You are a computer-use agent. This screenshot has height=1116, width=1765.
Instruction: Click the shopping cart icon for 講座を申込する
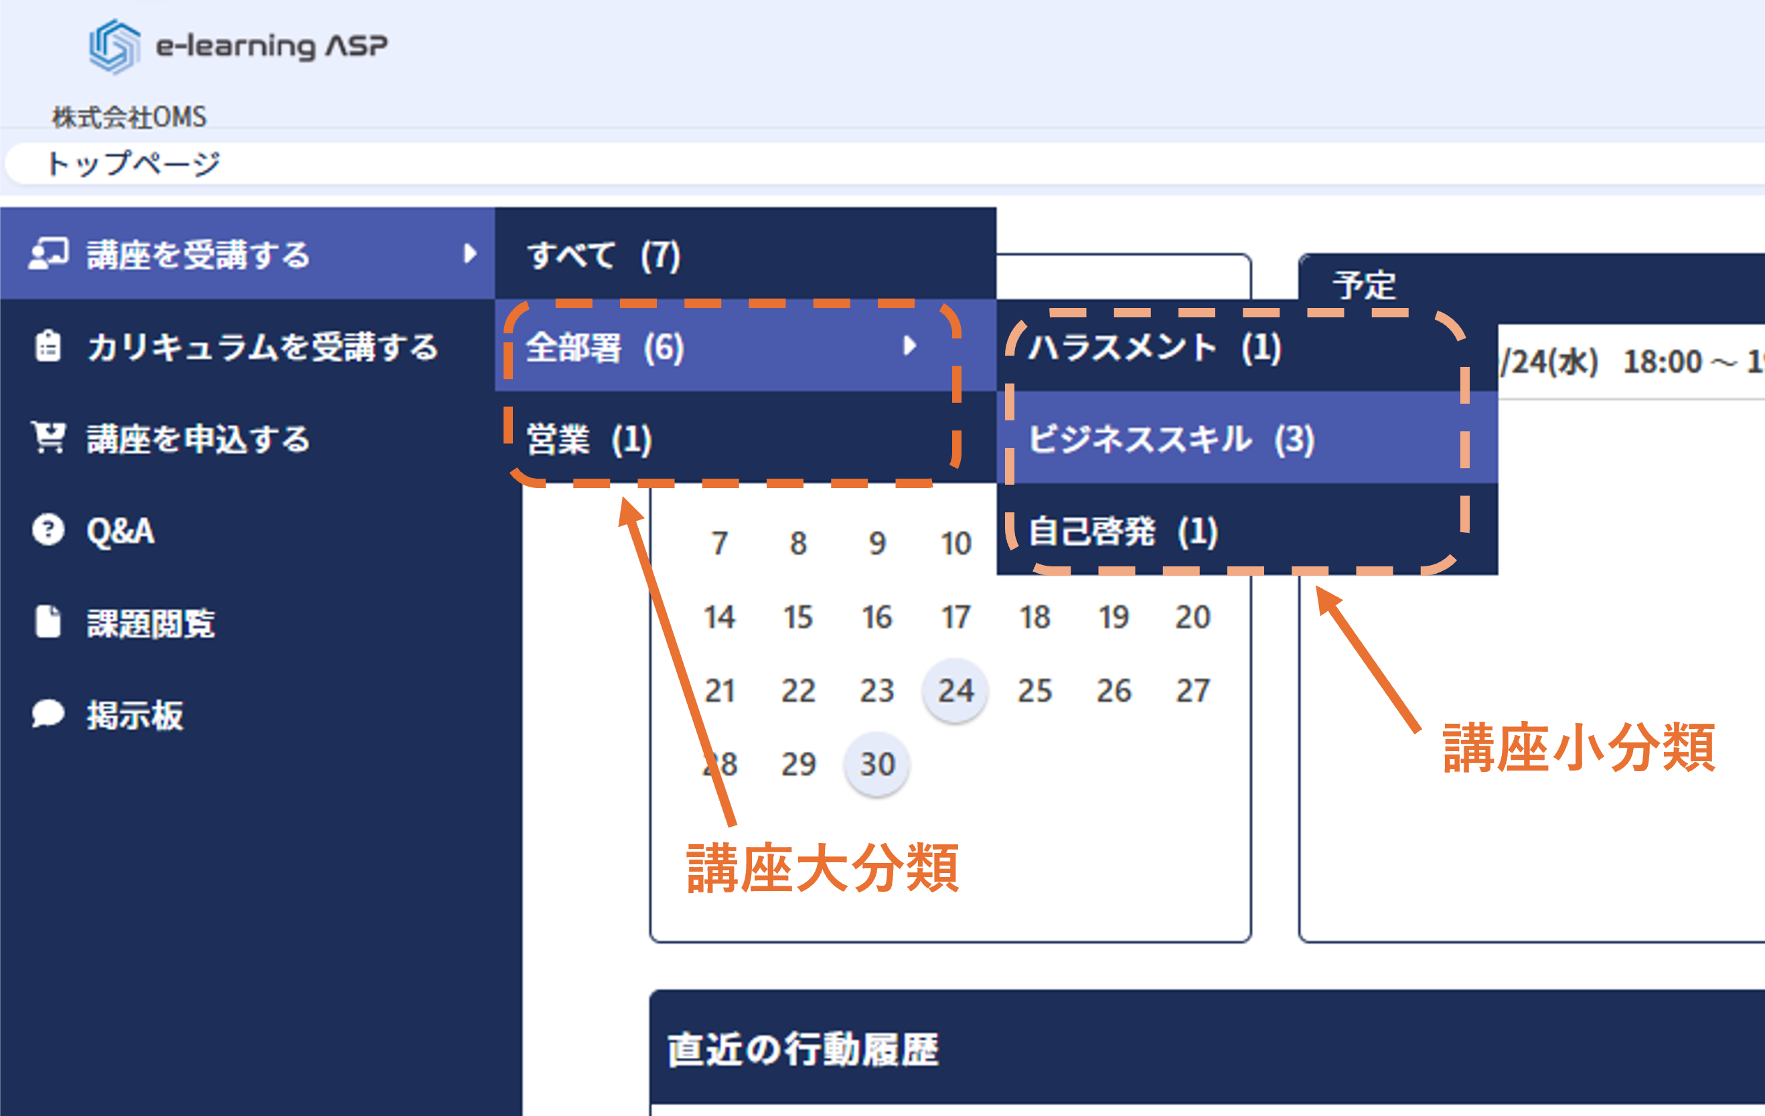(48, 437)
